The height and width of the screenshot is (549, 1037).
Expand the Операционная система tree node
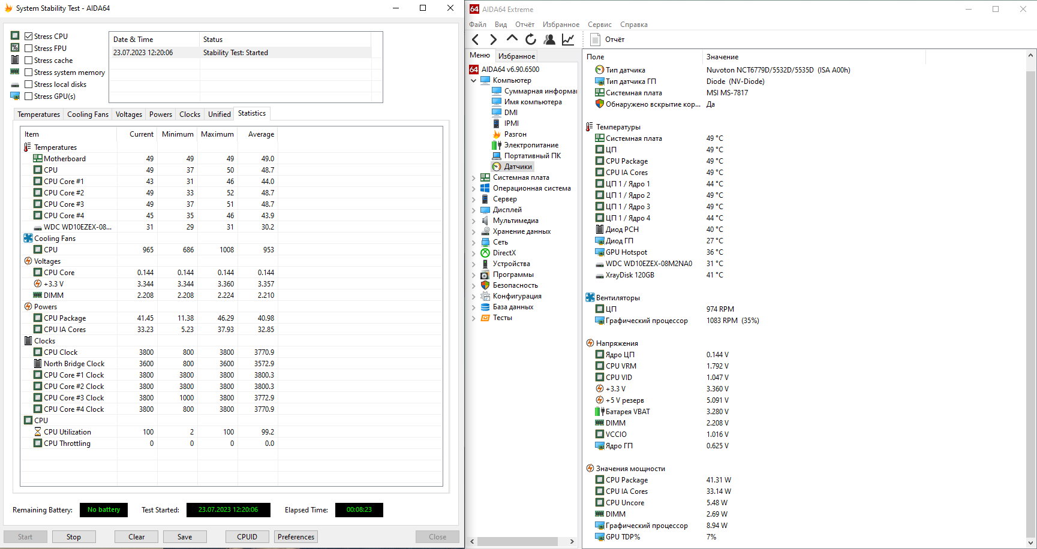click(474, 188)
